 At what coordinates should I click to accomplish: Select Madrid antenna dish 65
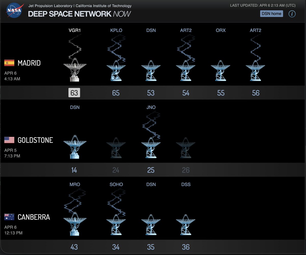coord(116,70)
